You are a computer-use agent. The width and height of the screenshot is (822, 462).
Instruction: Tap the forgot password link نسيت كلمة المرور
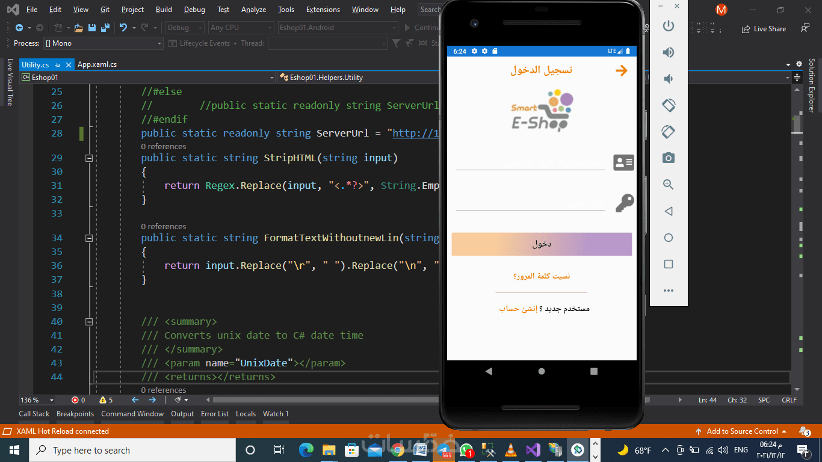(x=542, y=276)
